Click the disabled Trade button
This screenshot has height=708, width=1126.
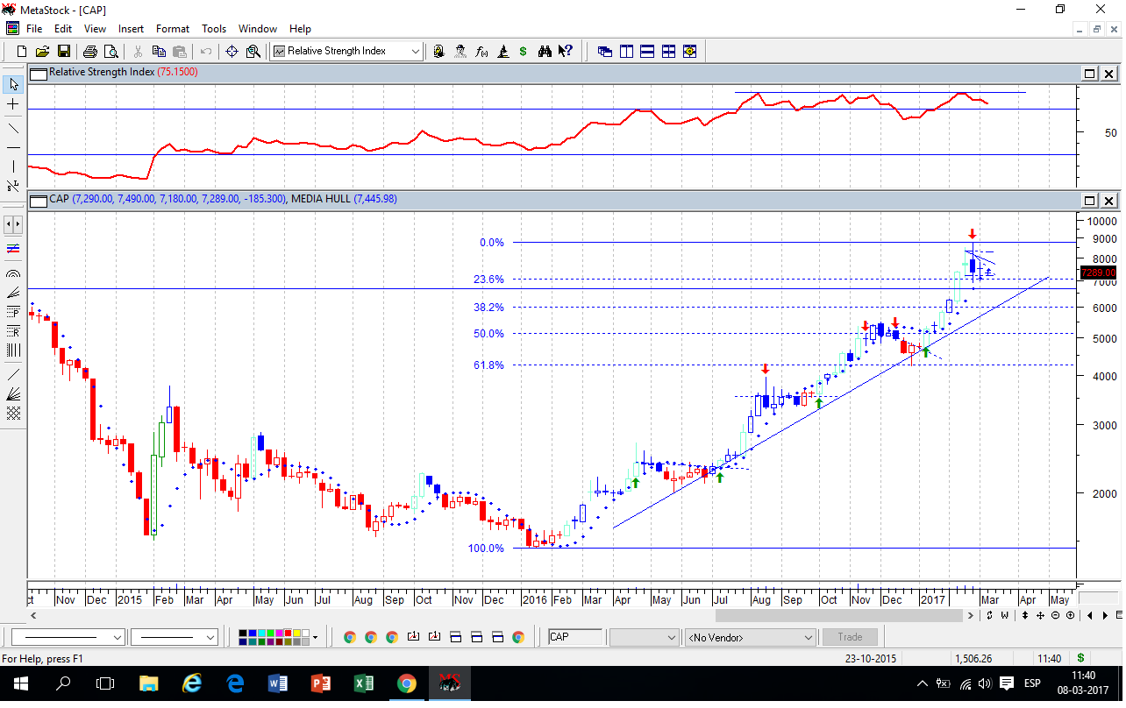pos(850,637)
